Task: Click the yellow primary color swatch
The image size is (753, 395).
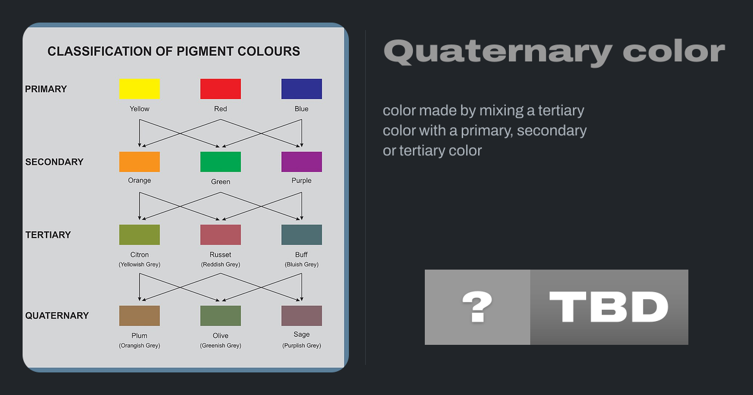Action: pyautogui.click(x=139, y=89)
